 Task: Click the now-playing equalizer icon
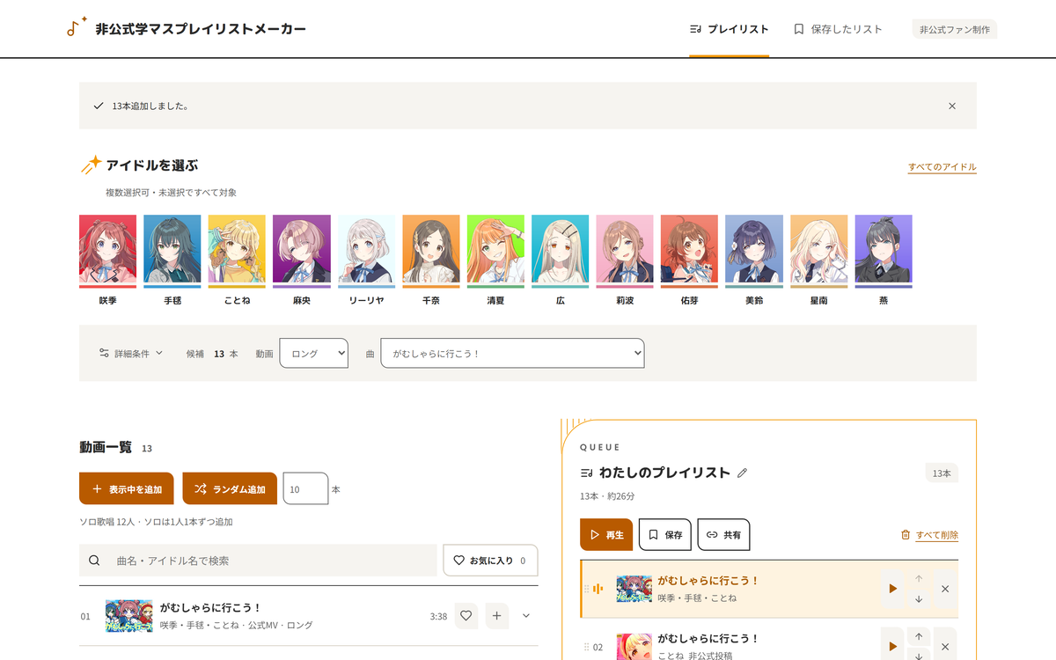pyautogui.click(x=598, y=589)
